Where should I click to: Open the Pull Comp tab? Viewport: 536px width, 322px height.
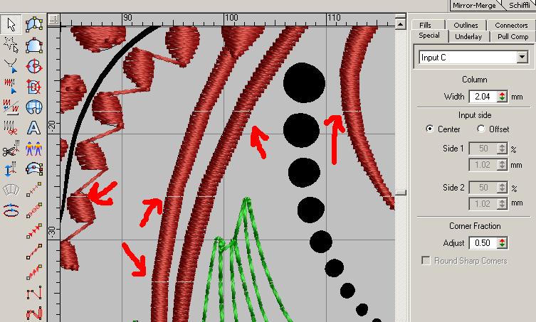click(513, 36)
